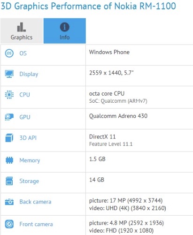Click the Back camera icon
The width and height of the screenshot is (193, 235).
9,202
